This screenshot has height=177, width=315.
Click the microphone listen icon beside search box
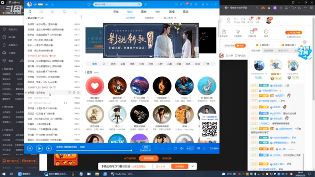[145, 4]
